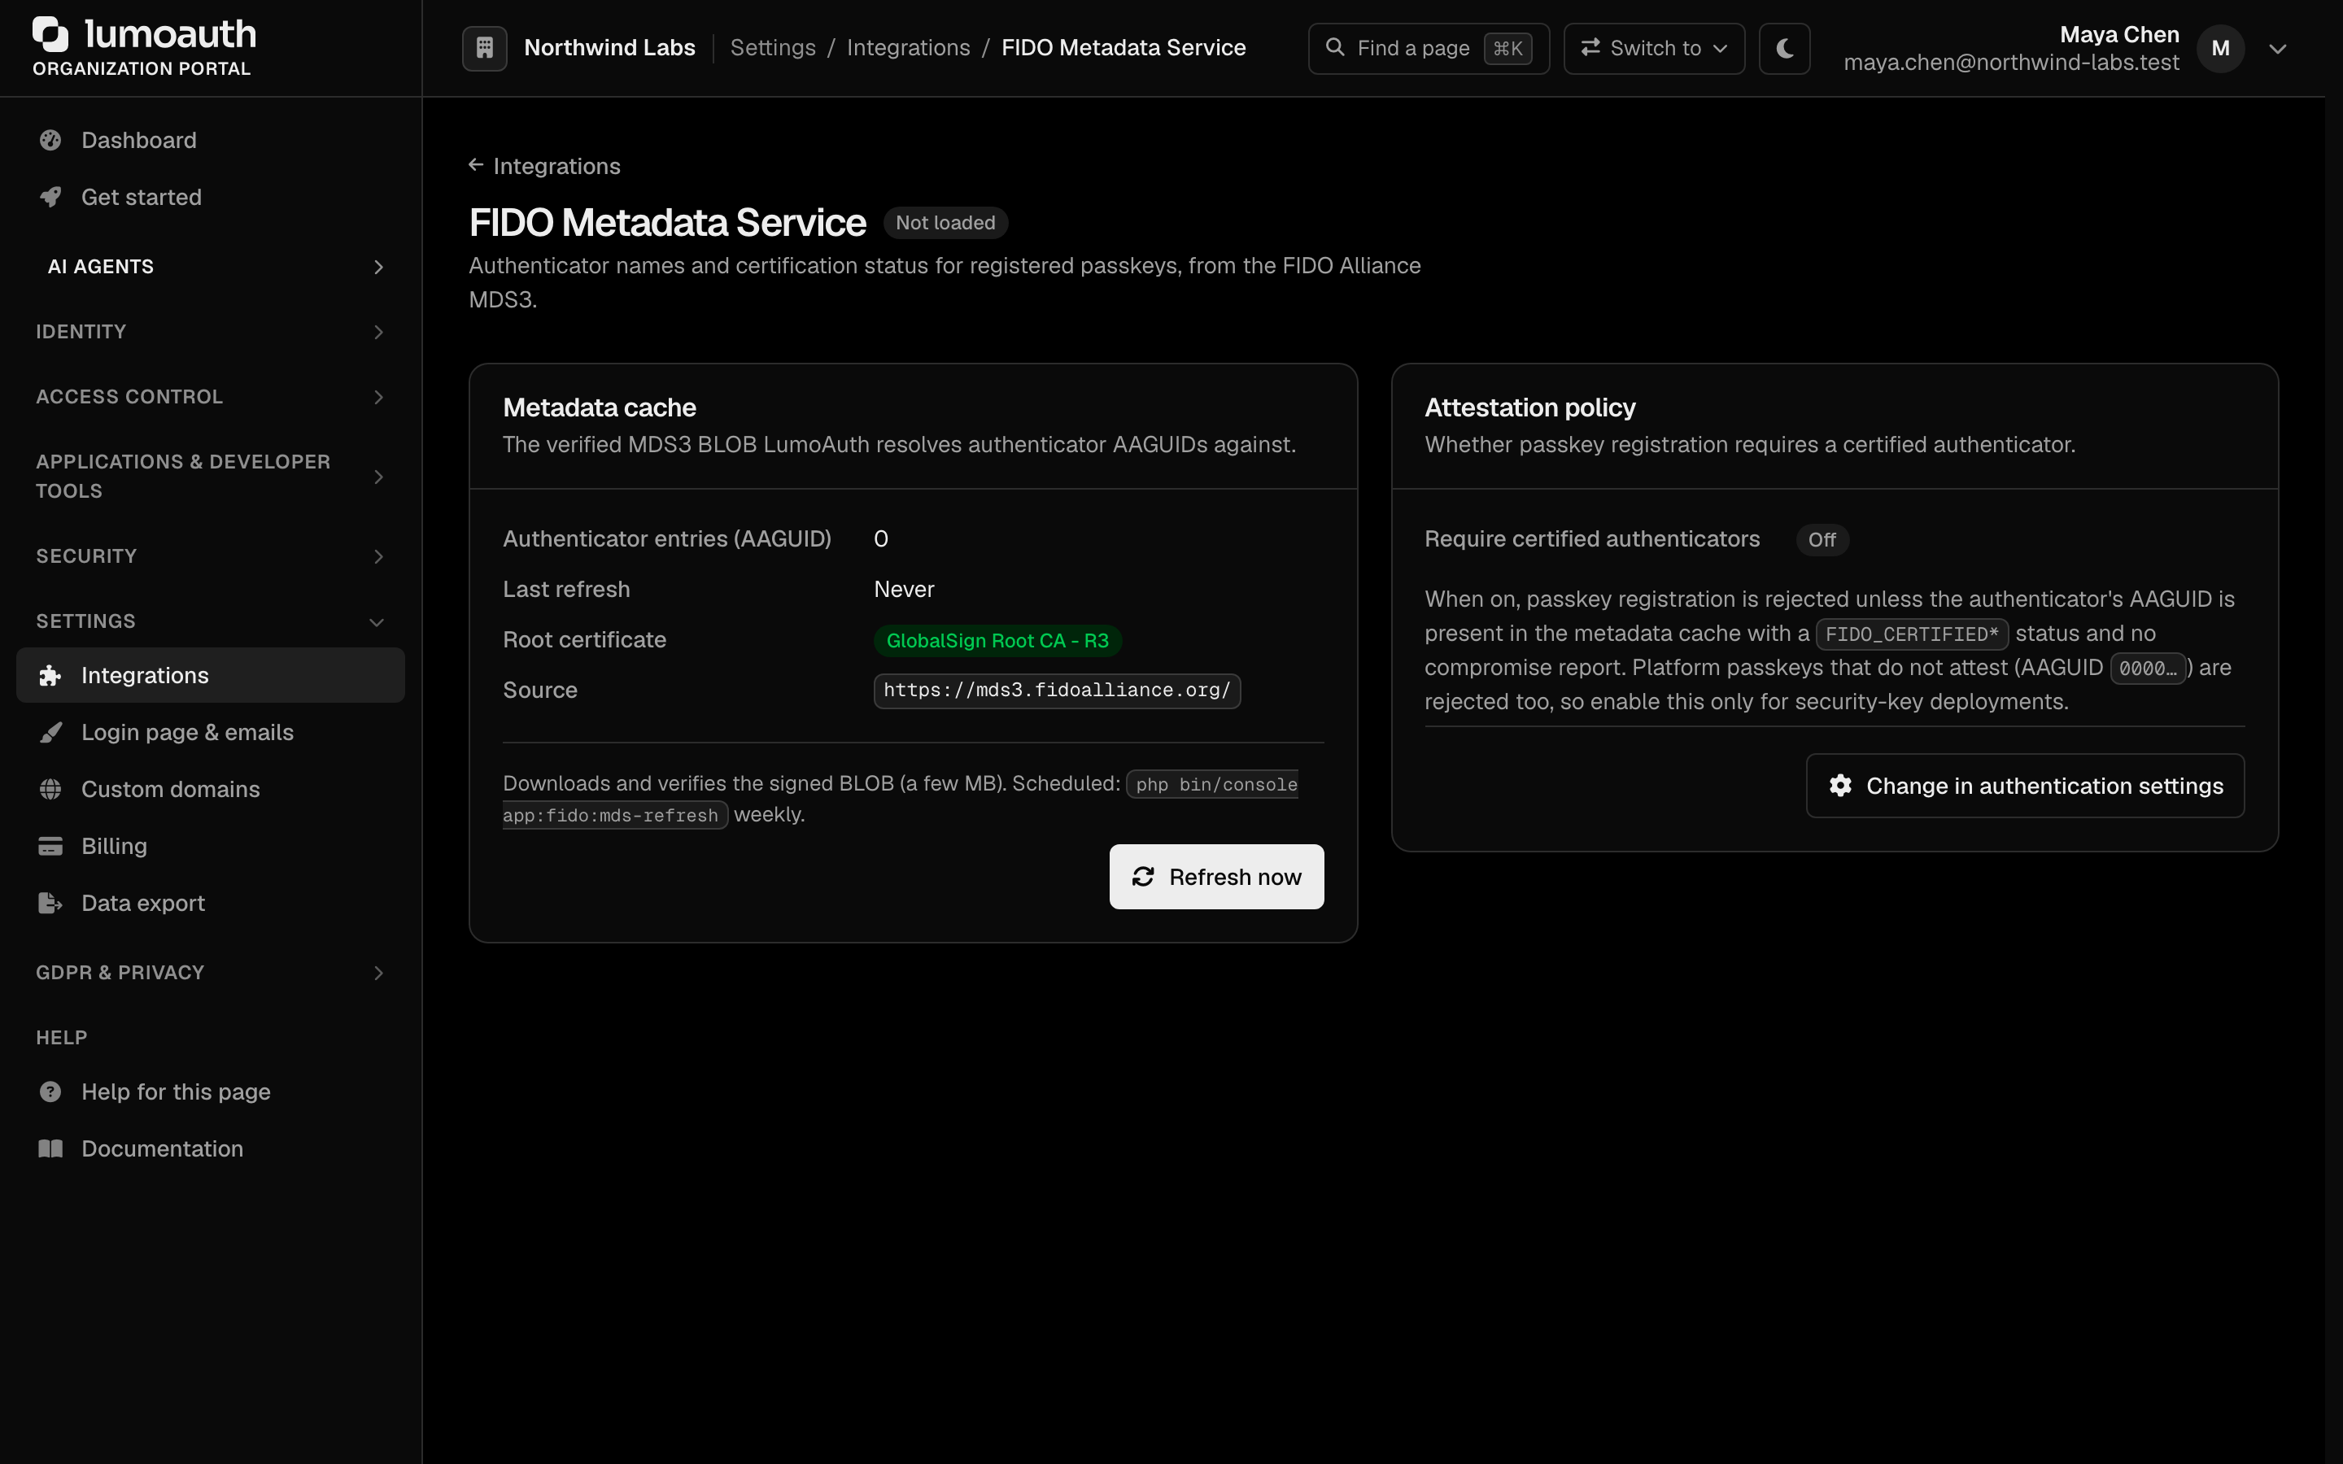Open the Documentation book icon
This screenshot has height=1464, width=2343.
(50, 1149)
